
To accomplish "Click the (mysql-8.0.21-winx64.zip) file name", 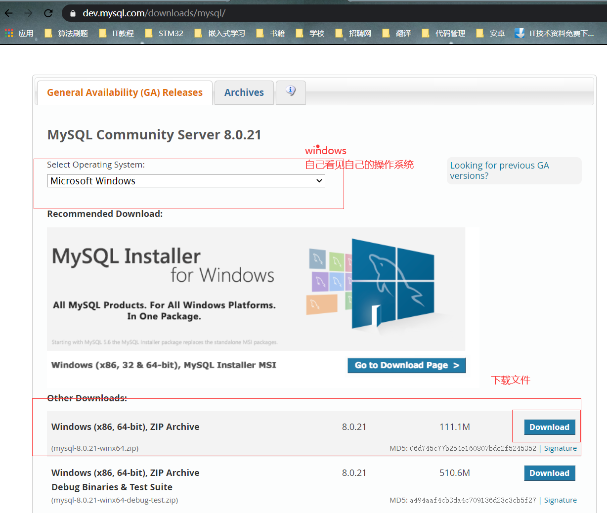I will (95, 448).
